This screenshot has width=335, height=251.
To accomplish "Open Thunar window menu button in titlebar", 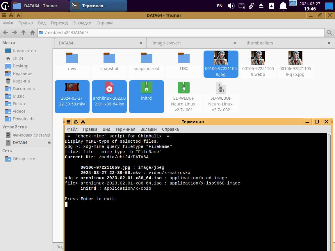I will (x=4, y=15).
